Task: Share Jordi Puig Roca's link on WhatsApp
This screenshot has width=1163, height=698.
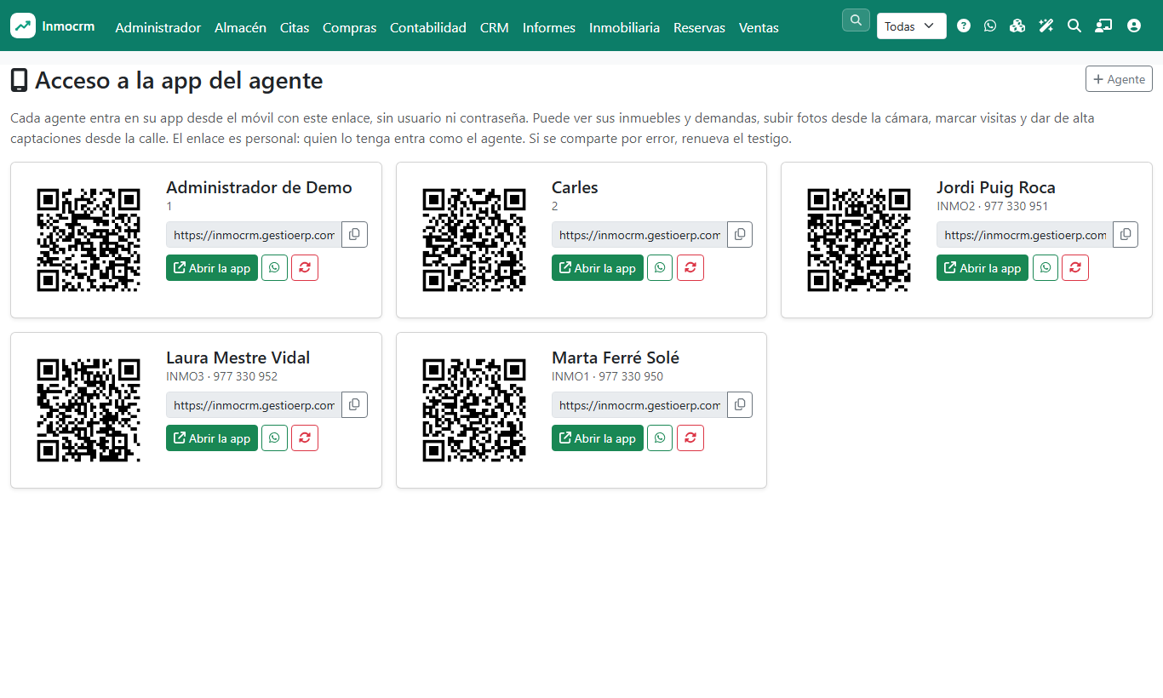Action: (x=1046, y=268)
